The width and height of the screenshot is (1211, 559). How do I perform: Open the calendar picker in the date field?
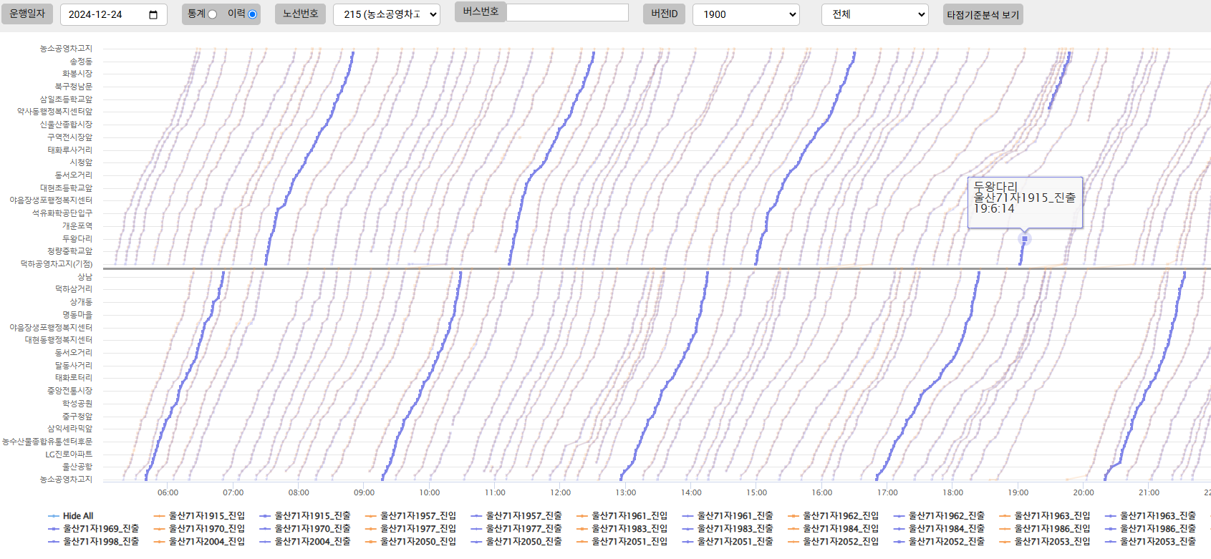[x=153, y=15]
